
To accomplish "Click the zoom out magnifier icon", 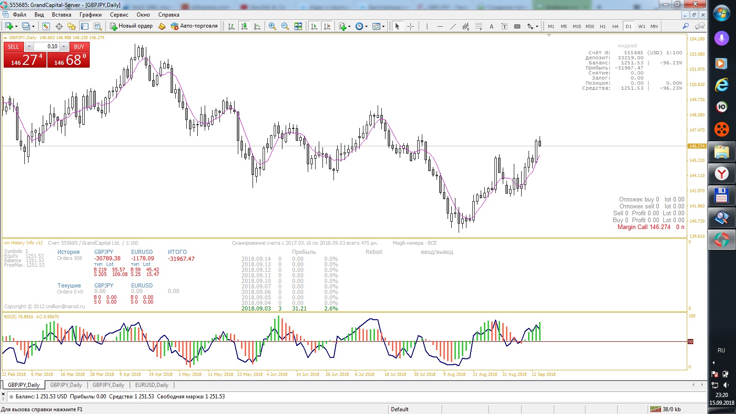I will point(285,26).
